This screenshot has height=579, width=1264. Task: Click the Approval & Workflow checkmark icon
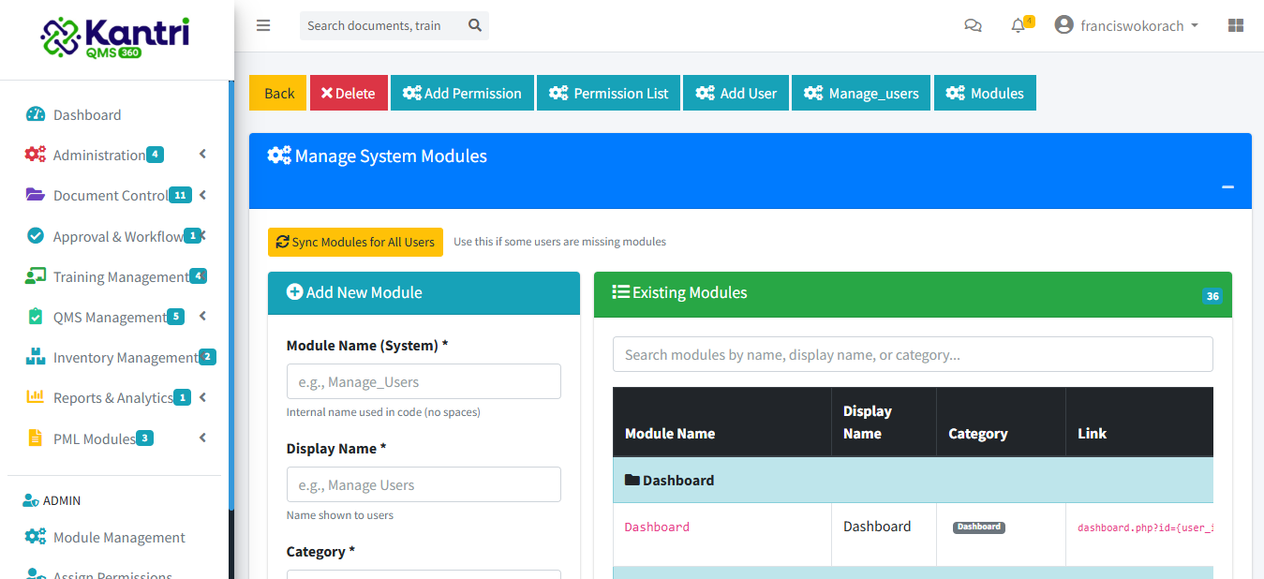click(35, 235)
